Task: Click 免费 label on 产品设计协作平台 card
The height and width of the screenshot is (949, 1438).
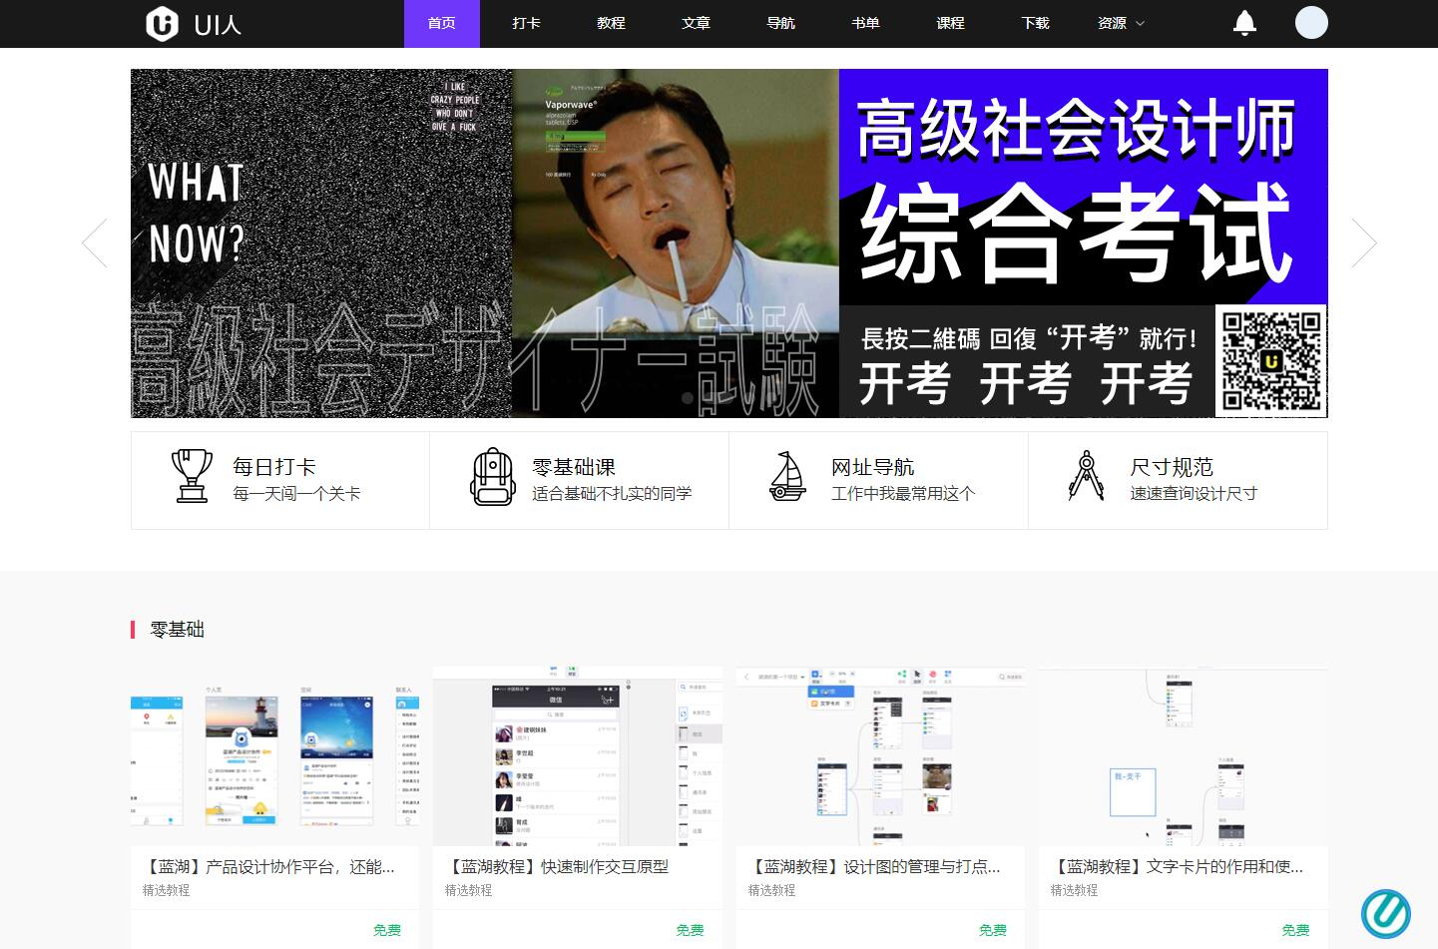Action: tap(387, 930)
